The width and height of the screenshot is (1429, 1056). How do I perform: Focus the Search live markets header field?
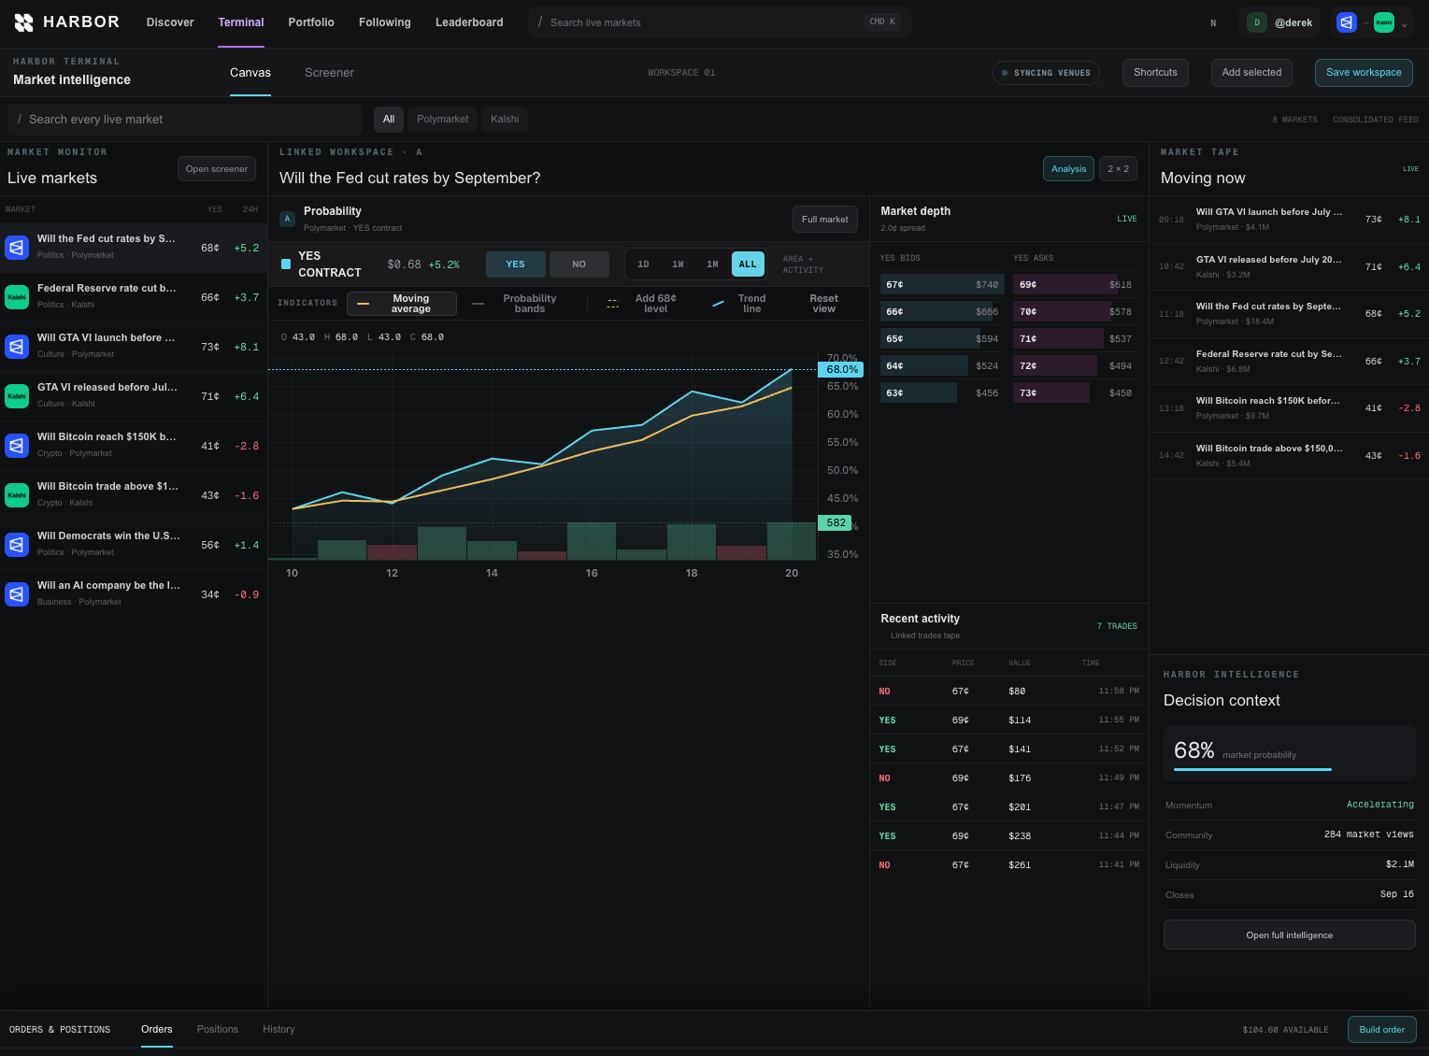click(720, 21)
